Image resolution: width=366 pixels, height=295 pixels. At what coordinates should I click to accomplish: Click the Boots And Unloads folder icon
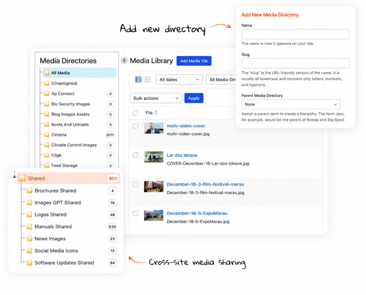click(x=47, y=124)
